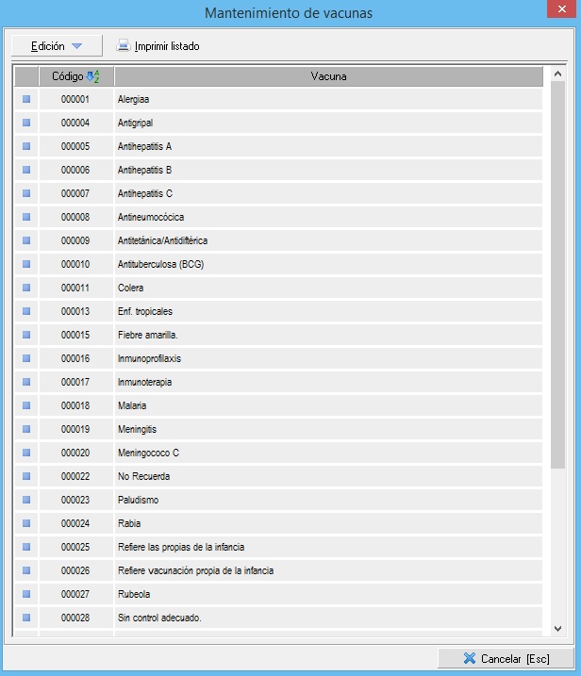Click the blue X icon on Cancelar button
This screenshot has height=676, width=581.
point(469,658)
